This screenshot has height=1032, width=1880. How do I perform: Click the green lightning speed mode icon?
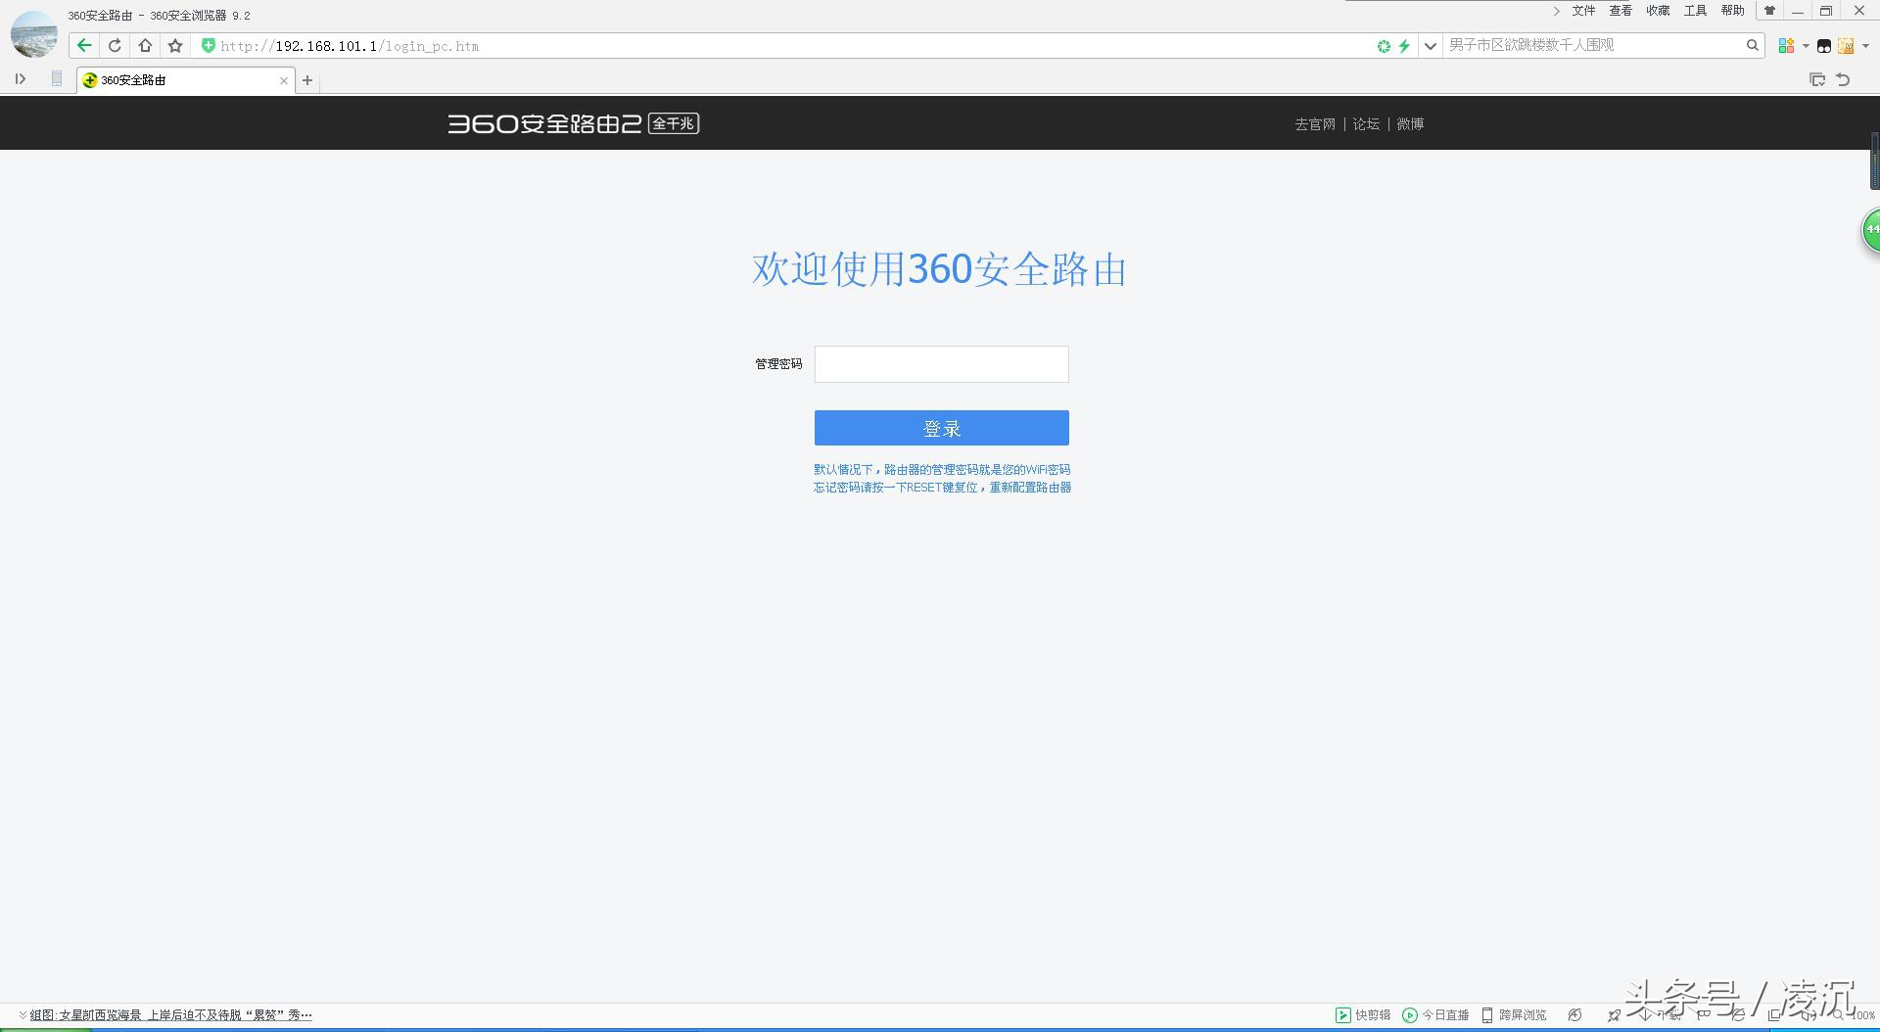[1404, 46]
